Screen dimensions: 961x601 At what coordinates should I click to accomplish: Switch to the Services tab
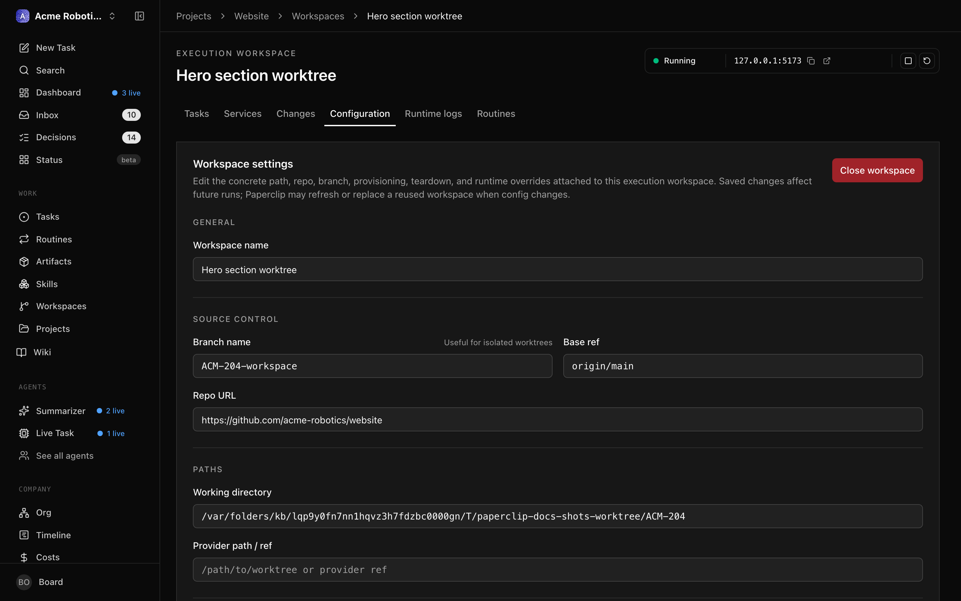tap(243, 114)
